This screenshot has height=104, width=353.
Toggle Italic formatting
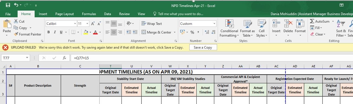(55, 32)
